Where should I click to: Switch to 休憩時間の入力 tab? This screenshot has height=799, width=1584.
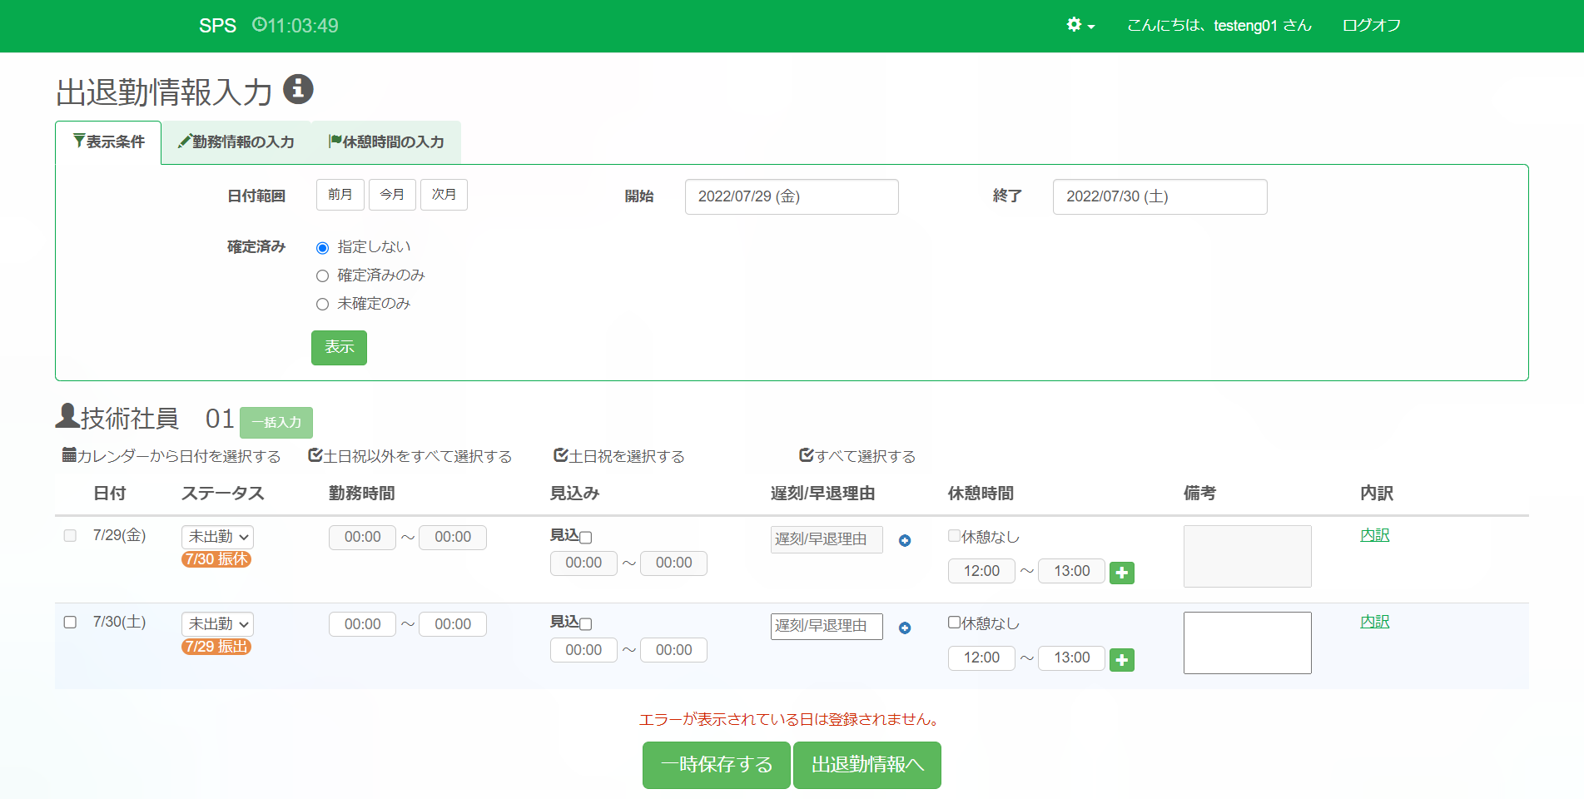(x=386, y=142)
